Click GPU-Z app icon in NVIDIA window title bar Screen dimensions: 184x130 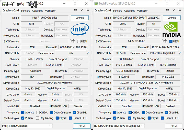coord(96,4)
